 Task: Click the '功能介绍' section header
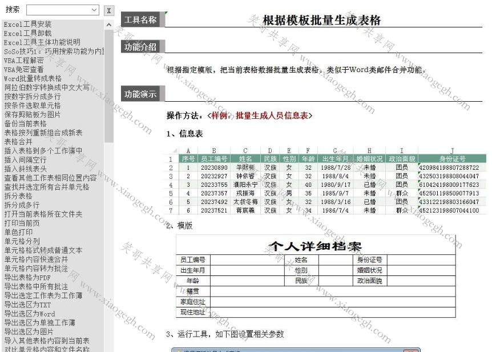point(143,47)
